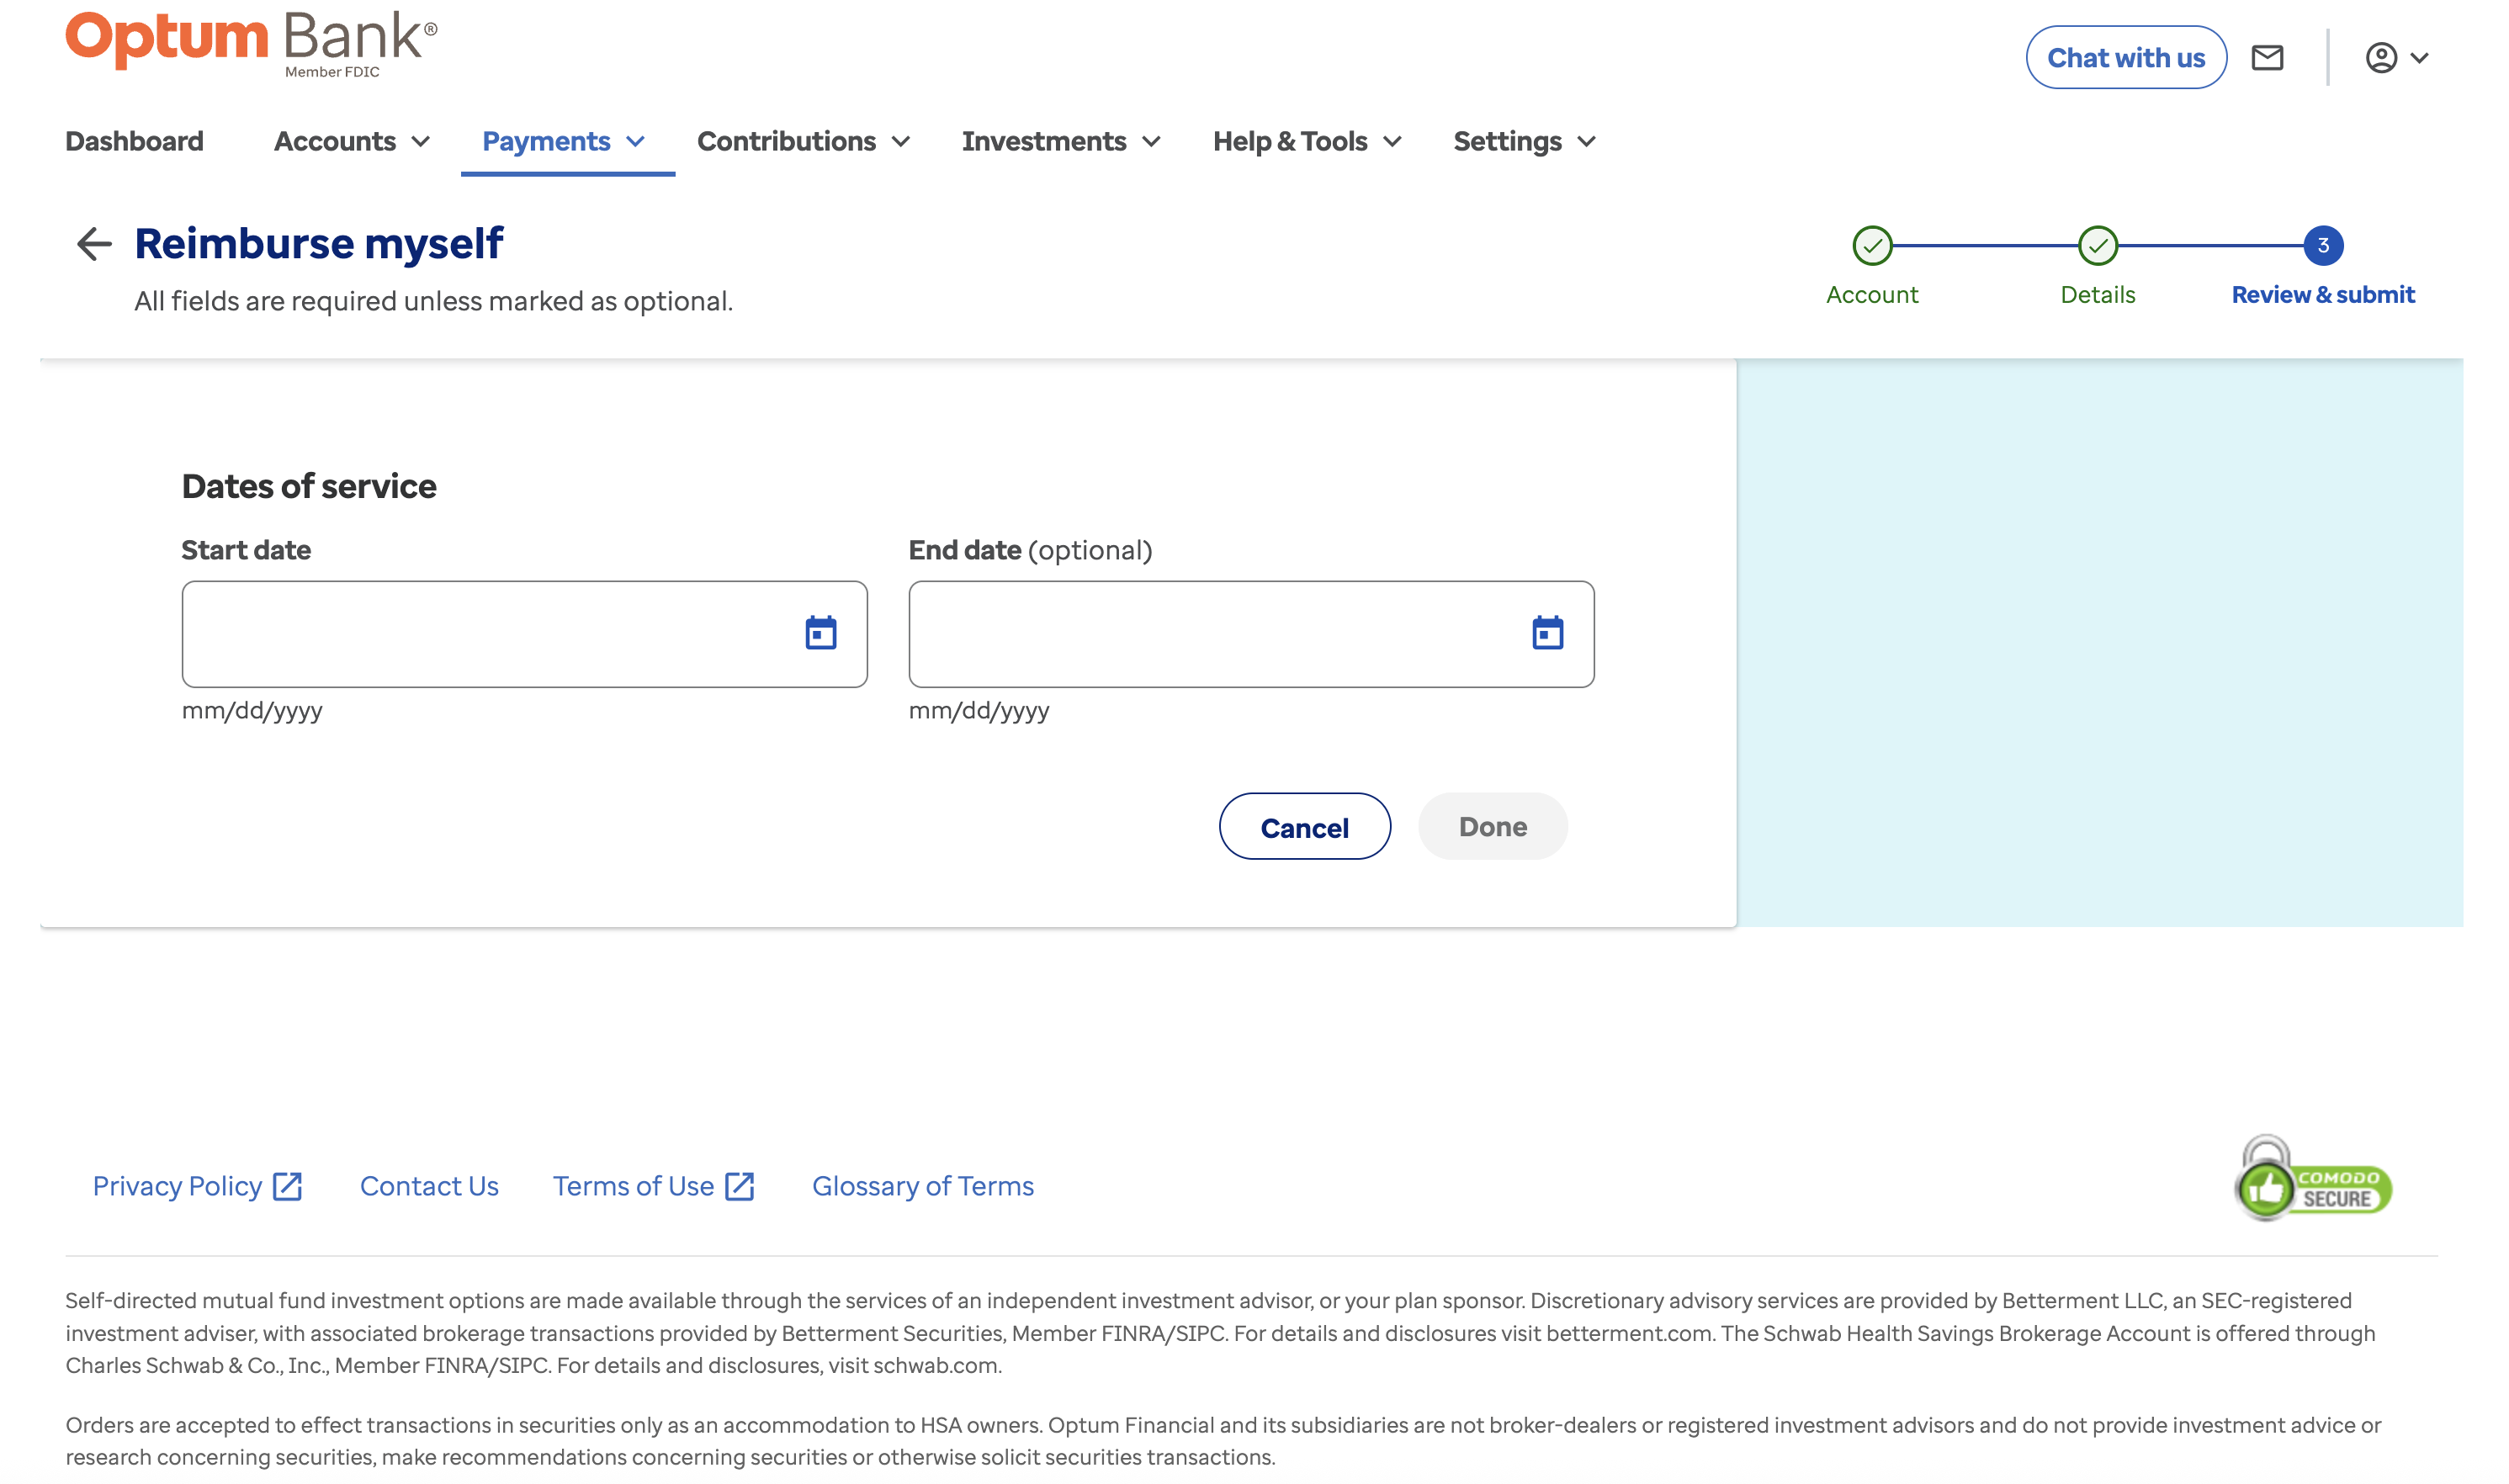Open the Help & Tools menu
The image size is (2509, 1484).
[x=1306, y=142]
